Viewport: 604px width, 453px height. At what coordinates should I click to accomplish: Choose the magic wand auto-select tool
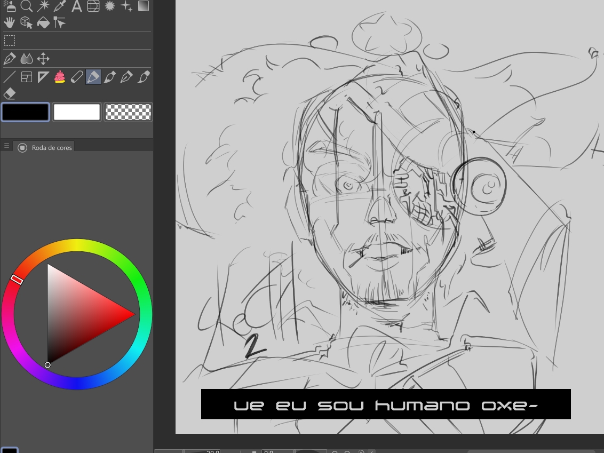pos(43,6)
